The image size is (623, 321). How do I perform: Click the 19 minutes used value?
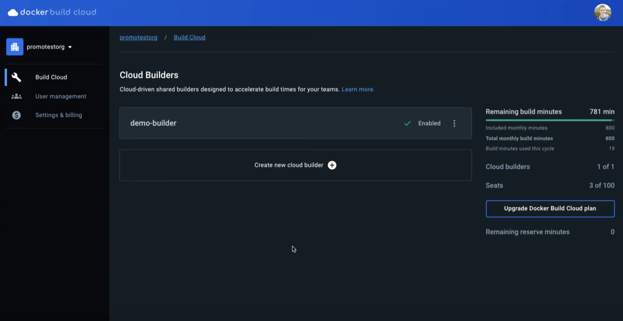click(x=611, y=149)
